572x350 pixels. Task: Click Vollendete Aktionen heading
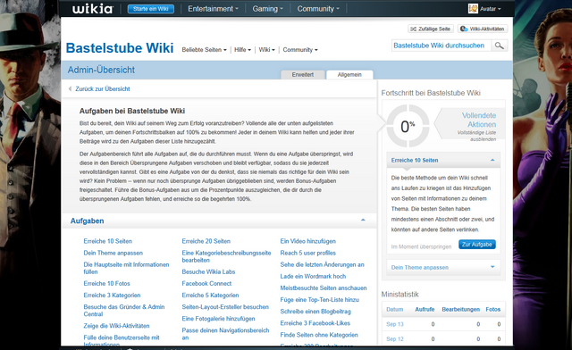coord(479,120)
